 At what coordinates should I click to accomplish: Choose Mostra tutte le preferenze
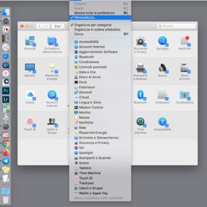click(x=100, y=13)
